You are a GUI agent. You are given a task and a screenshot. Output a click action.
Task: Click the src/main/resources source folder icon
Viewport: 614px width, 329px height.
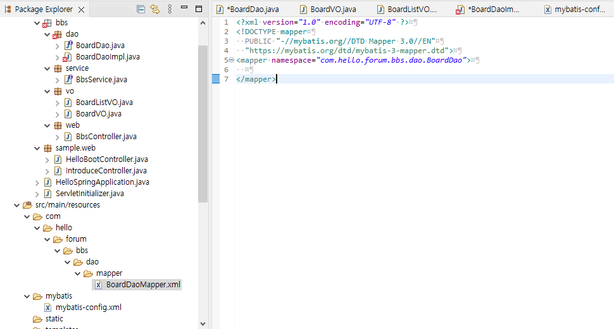tap(27, 204)
